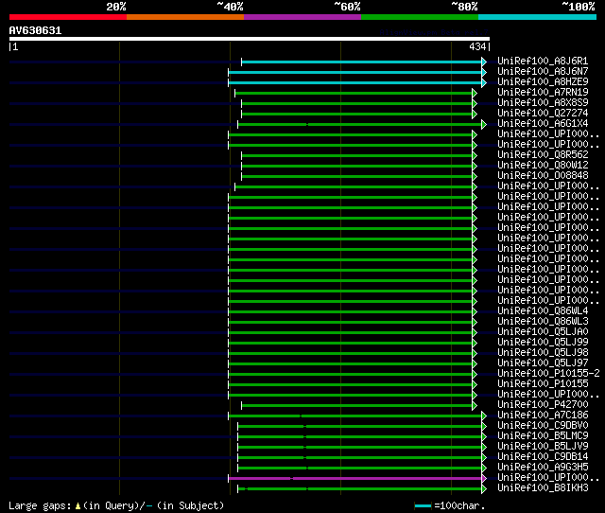Click the green arrowhead of the A7RN19 alignment
Screen dimensions: 605x513
[x=475, y=93]
